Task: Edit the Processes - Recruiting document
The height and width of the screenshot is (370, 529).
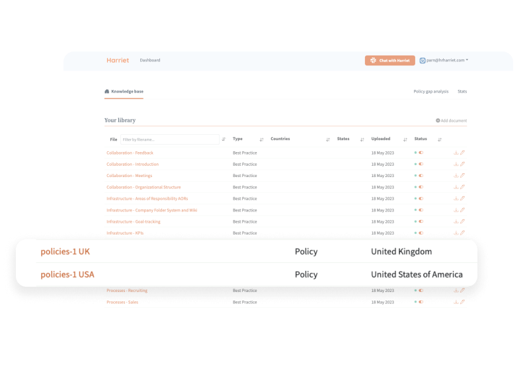Action: (x=462, y=291)
